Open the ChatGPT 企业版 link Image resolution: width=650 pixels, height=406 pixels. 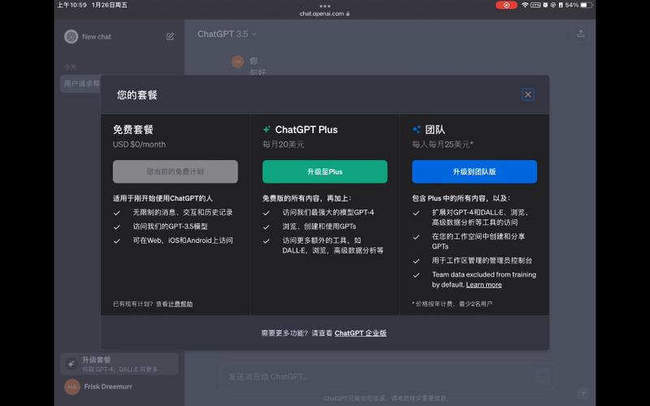click(x=360, y=333)
